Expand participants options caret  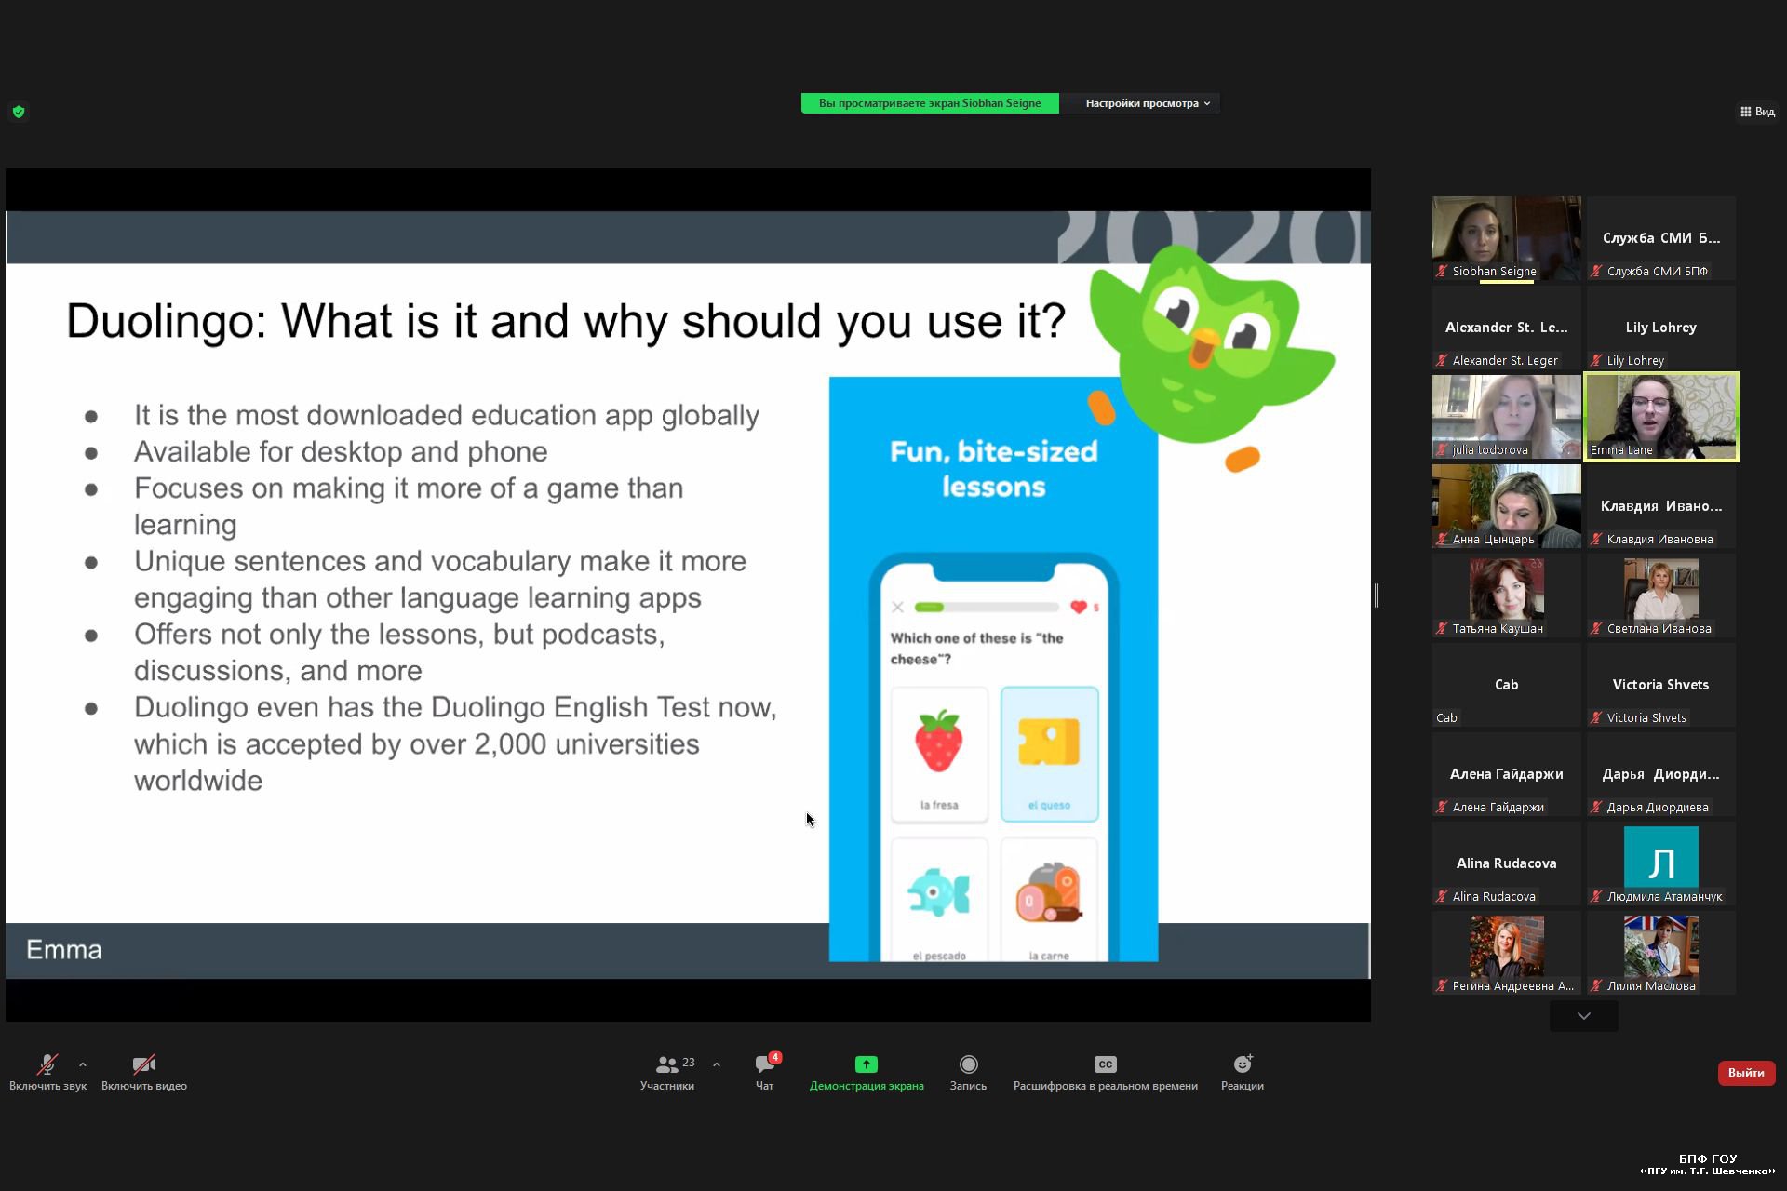point(717,1064)
